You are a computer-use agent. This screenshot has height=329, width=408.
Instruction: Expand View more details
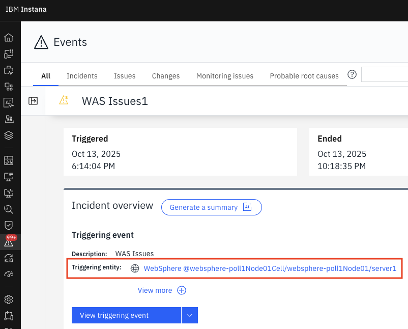tap(162, 290)
